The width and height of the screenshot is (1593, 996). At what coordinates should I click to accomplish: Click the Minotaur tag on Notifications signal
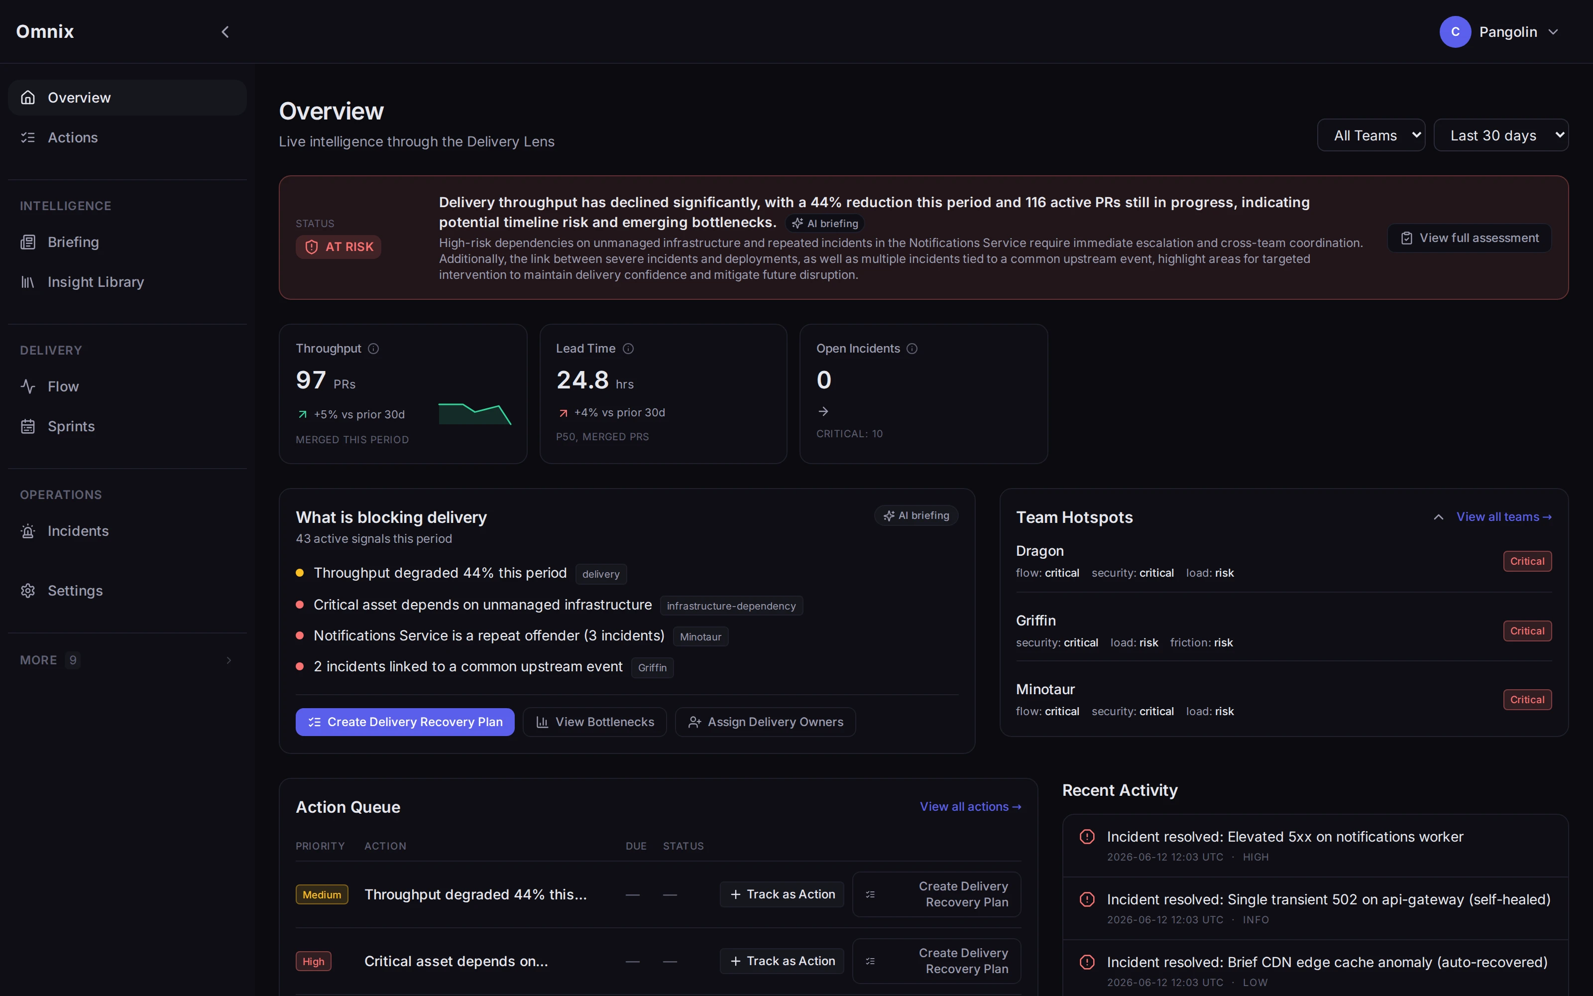click(x=700, y=637)
